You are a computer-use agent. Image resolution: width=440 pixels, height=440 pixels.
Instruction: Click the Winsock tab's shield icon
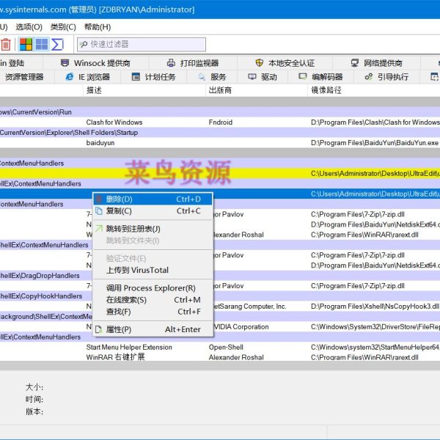pos(65,63)
